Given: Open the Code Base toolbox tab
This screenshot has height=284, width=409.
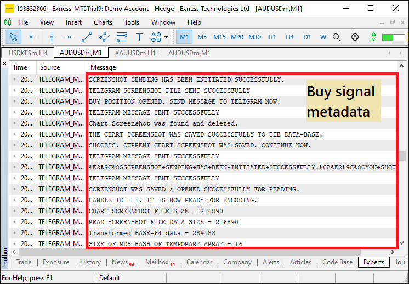Looking at the screenshot, I should [x=337, y=262].
